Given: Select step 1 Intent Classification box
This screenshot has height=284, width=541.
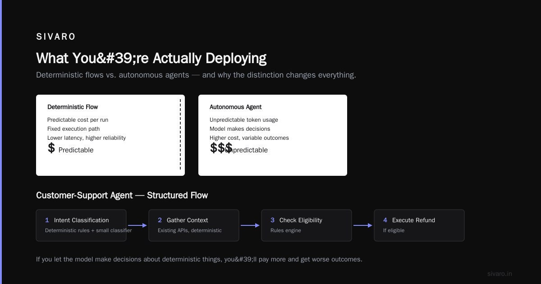Looking at the screenshot, I should (81, 225).
